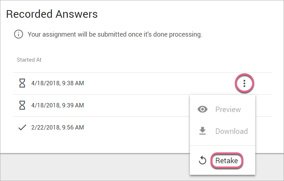
Task: Click the checkmark icon beside 2/22/2018 recording
Action: [x=22, y=127]
